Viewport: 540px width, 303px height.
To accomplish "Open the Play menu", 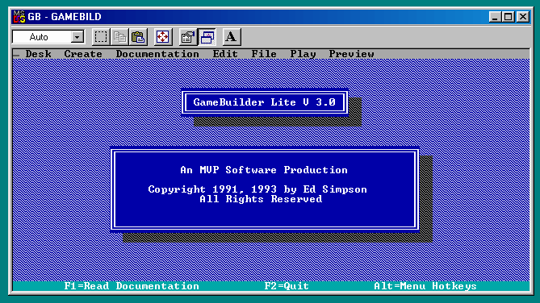I will 303,54.
